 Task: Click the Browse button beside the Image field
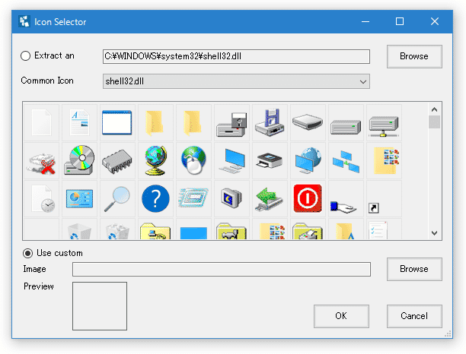(x=414, y=269)
